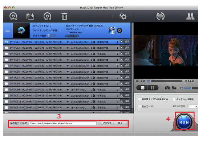Enable 安全モード checkbox
This screenshot has width=198, height=141.
click(140, 106)
